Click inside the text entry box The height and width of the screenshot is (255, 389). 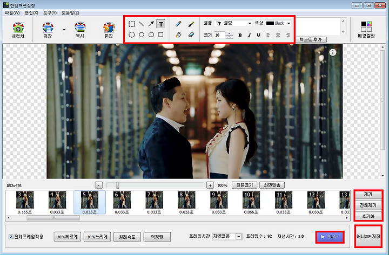click(x=318, y=26)
